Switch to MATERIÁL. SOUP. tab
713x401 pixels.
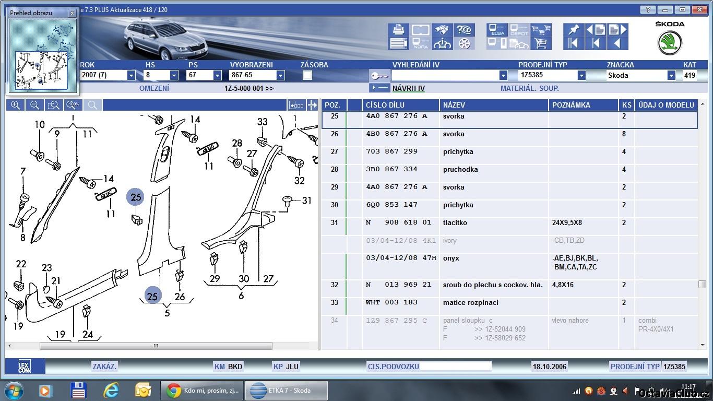click(529, 88)
